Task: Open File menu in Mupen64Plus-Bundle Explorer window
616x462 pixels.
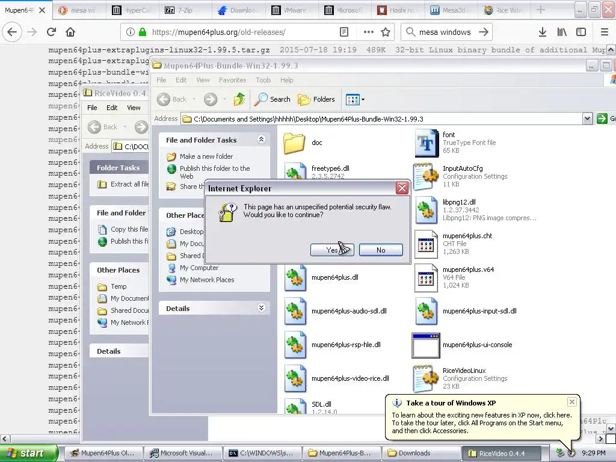Action: [161, 80]
